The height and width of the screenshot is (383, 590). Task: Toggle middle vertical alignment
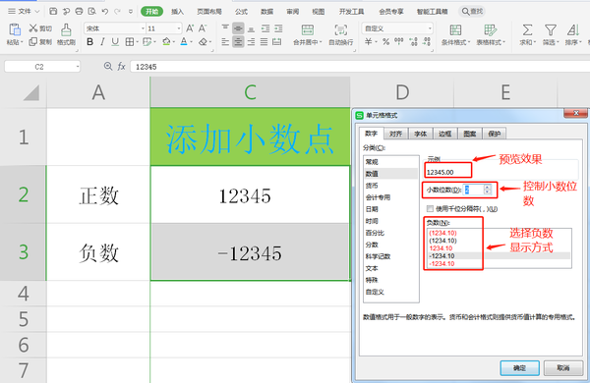tap(238, 27)
